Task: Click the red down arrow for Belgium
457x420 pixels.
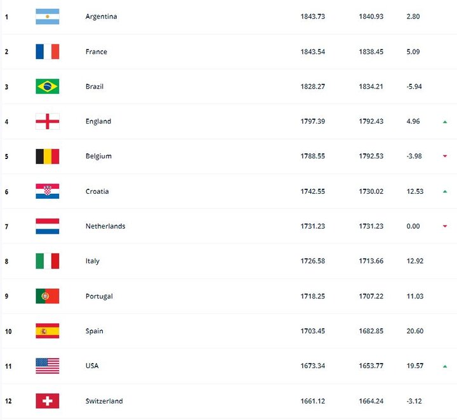Action: tap(445, 156)
